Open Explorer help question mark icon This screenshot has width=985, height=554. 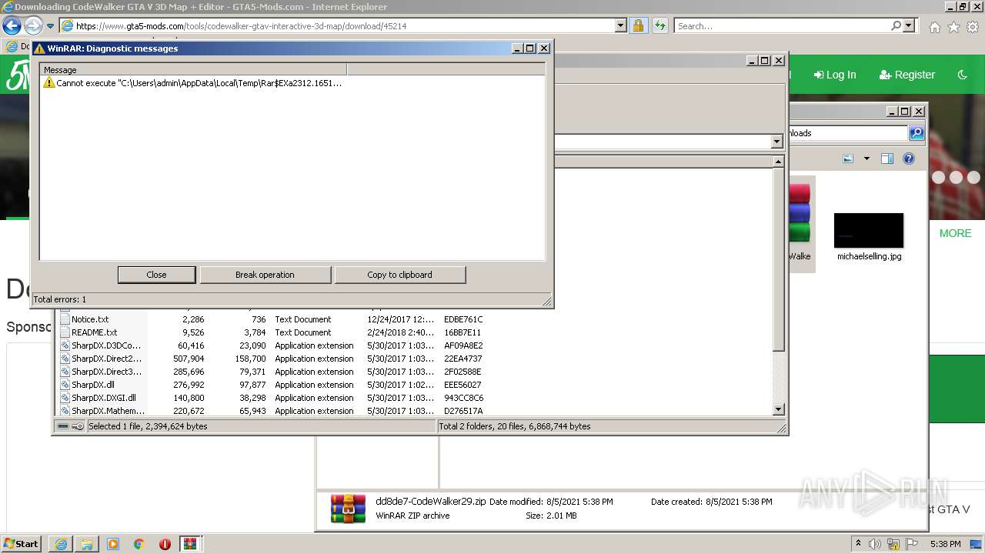[909, 159]
